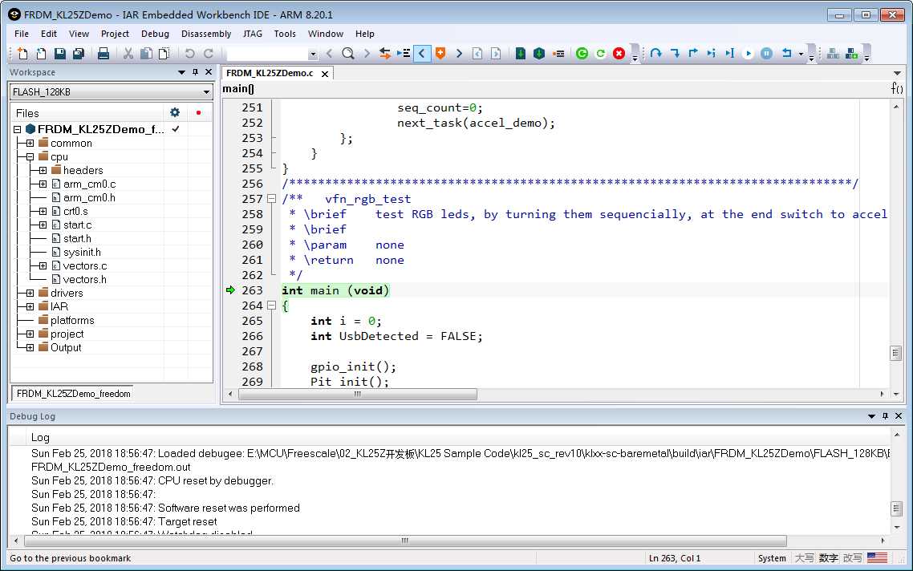Click the toolbar search input field
913x571 pixels.
pyautogui.click(x=267, y=54)
